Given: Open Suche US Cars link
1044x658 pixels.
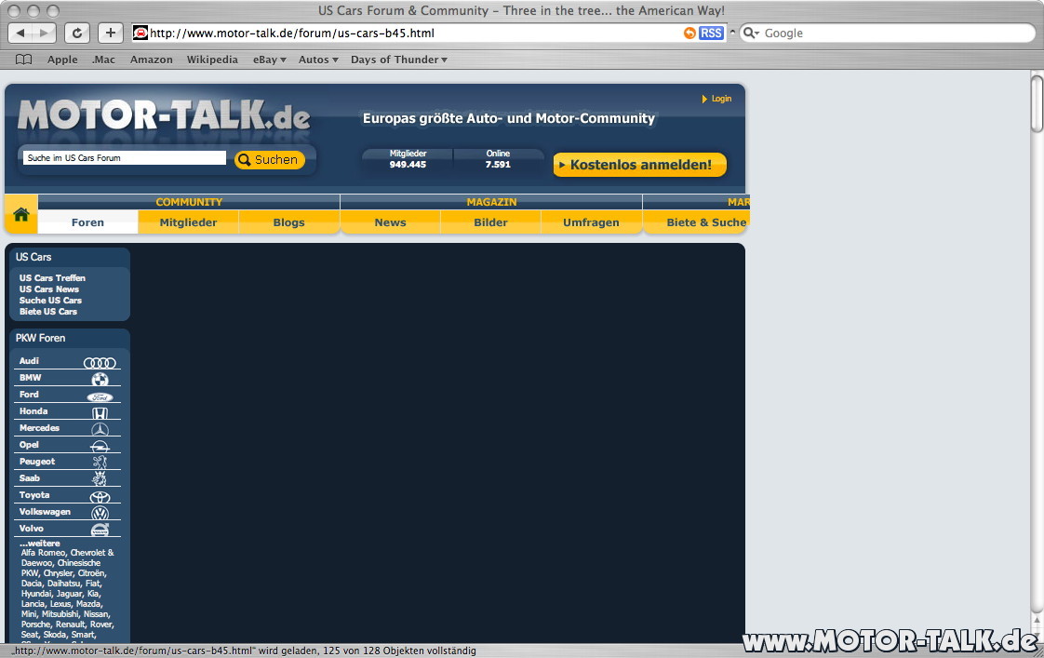Looking at the screenshot, I should (x=50, y=301).
